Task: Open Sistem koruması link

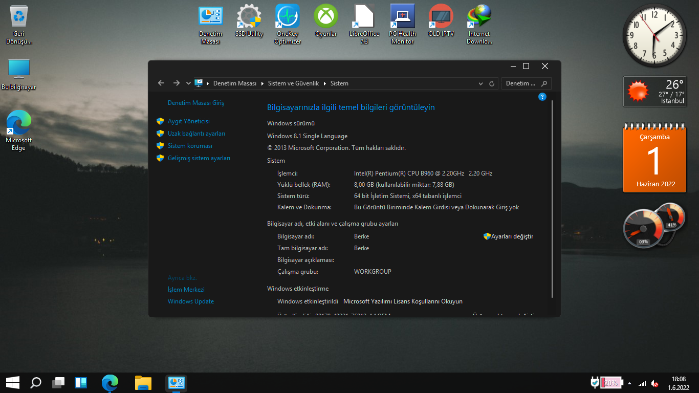Action: tap(190, 146)
